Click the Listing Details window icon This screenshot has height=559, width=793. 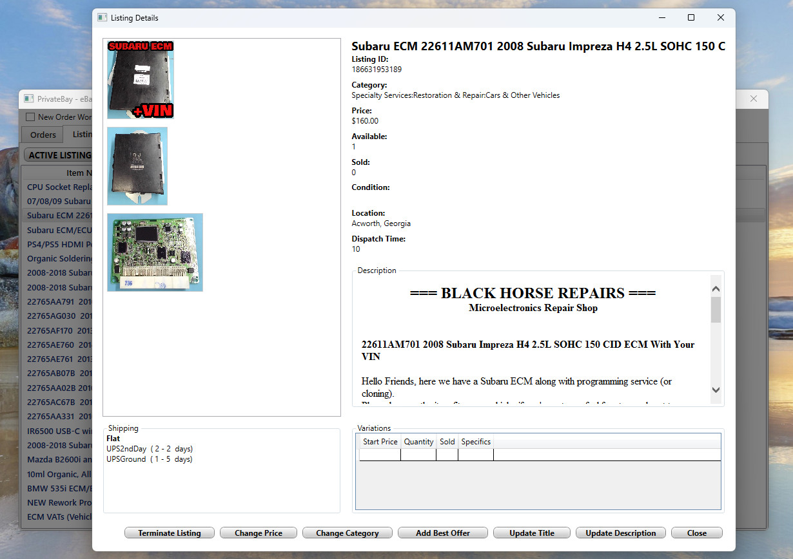(x=102, y=18)
